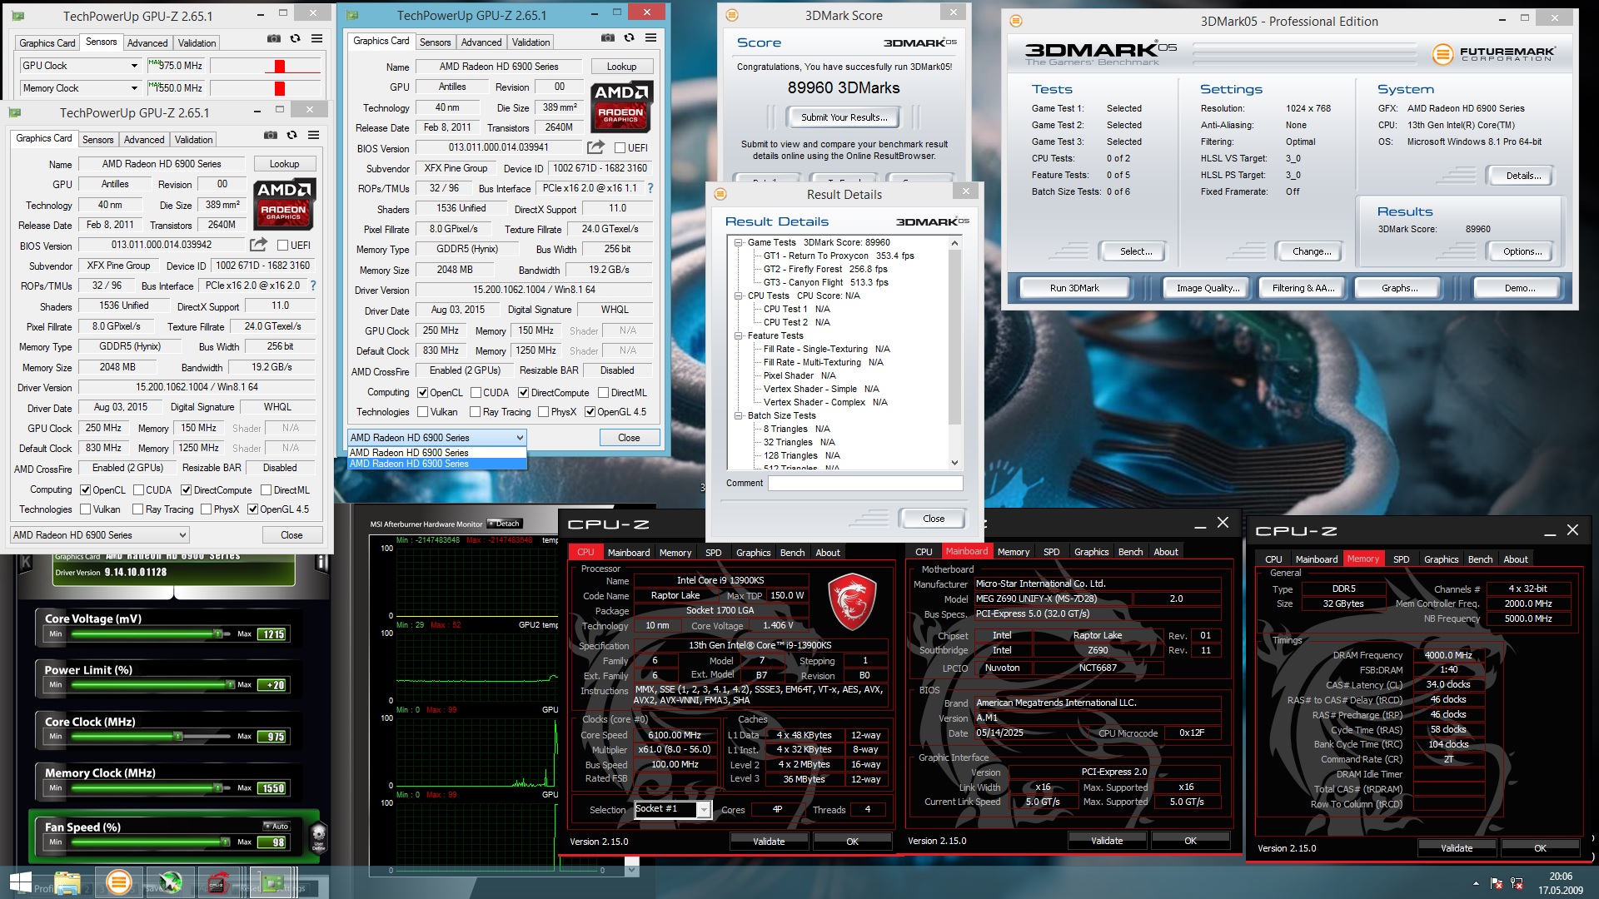Toggle UEFI checkbox in GPU-Z above Afterburner

(282, 246)
